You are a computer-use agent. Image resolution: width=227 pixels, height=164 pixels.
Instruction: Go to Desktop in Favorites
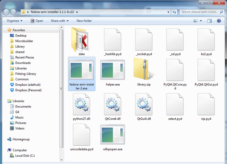(21, 35)
